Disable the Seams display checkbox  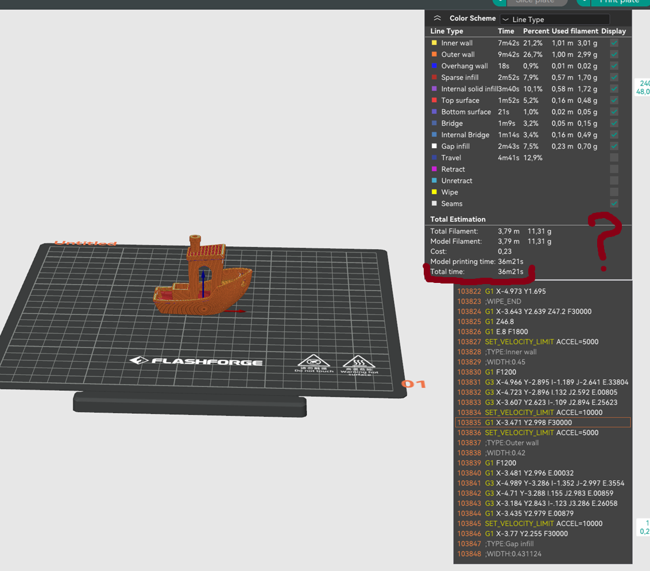click(x=614, y=204)
